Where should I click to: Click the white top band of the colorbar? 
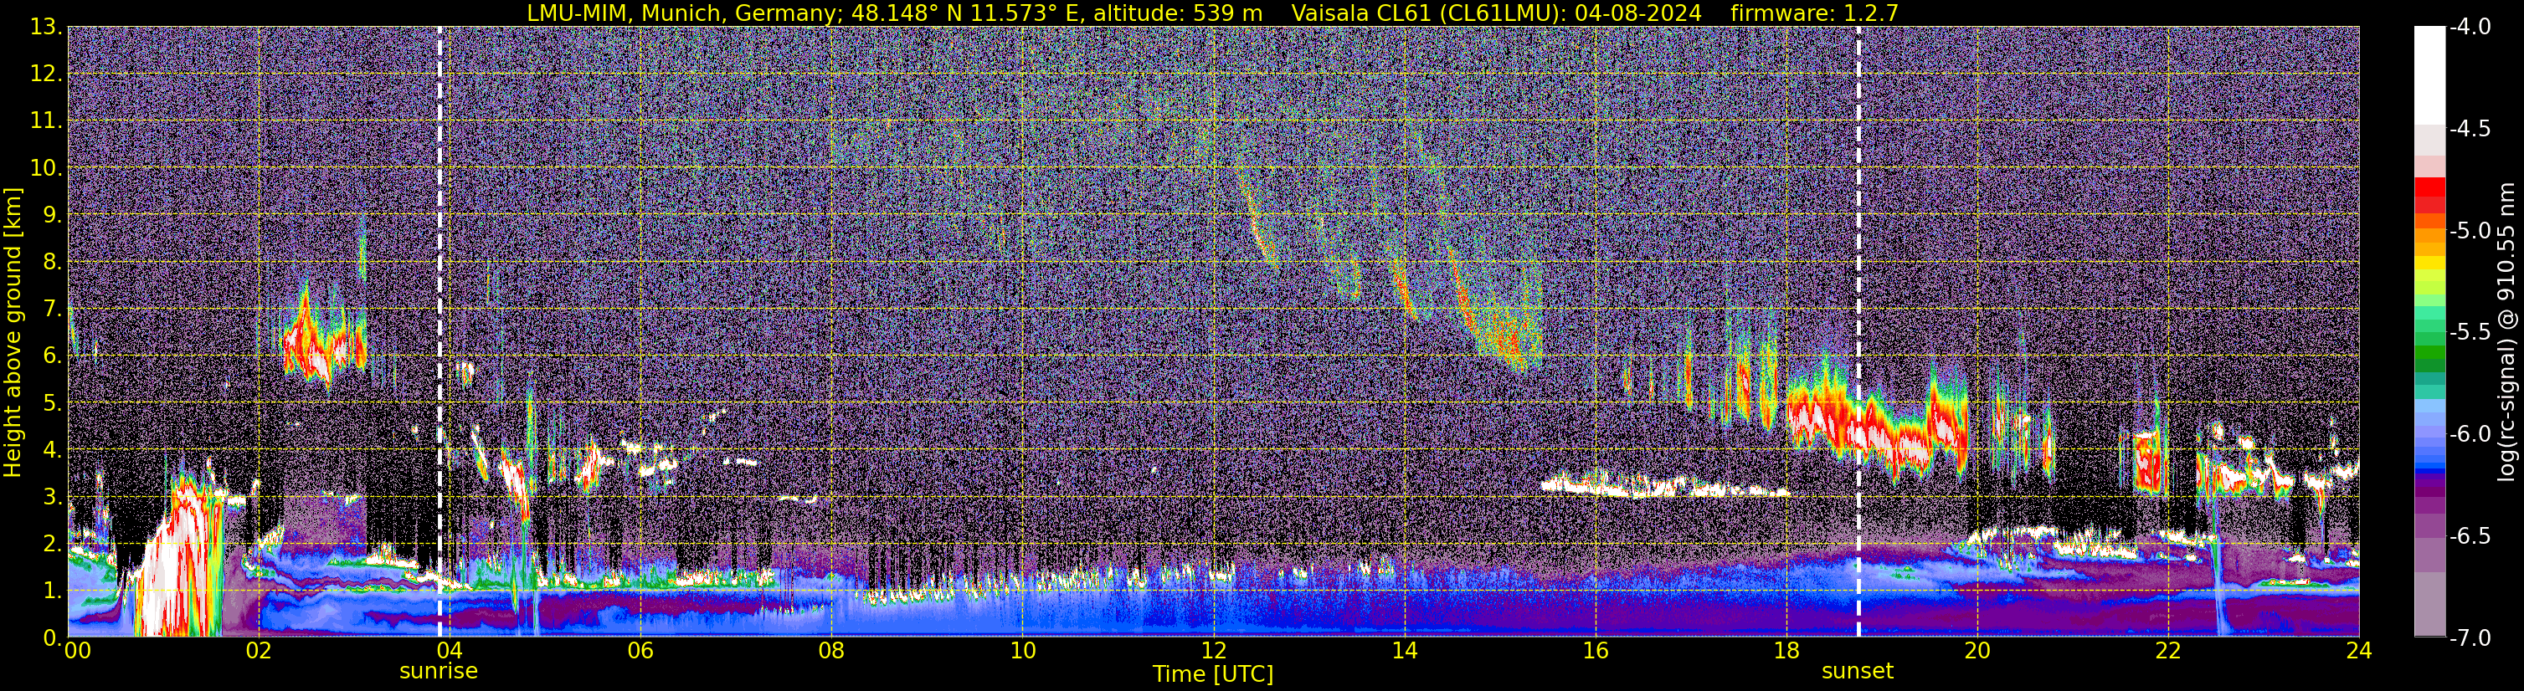pos(2429,74)
